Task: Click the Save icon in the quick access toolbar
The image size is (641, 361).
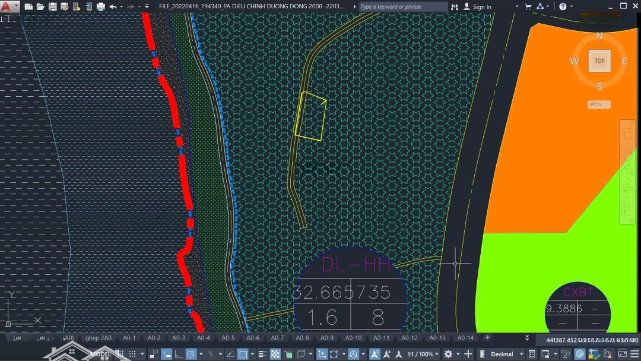Action: click(x=53, y=7)
